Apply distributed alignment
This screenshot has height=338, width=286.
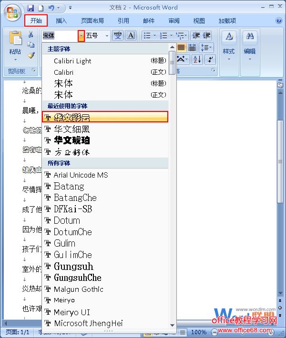(192, 48)
